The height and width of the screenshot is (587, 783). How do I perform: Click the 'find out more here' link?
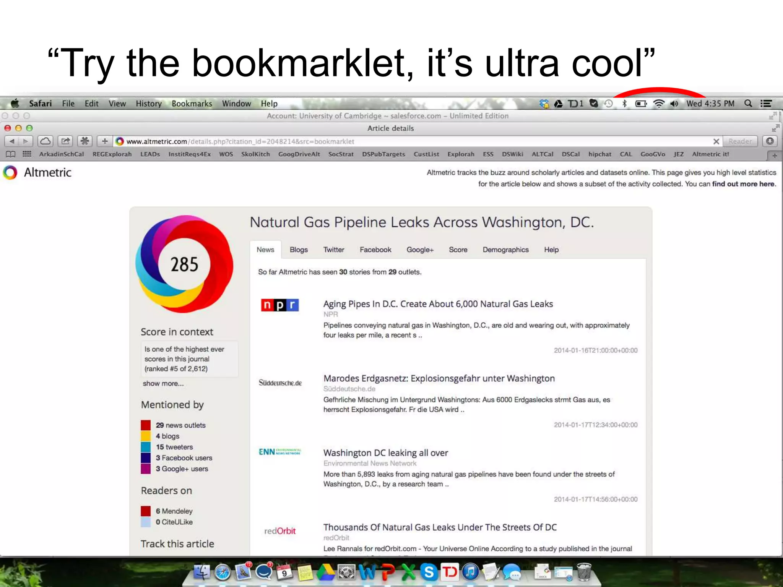click(743, 184)
